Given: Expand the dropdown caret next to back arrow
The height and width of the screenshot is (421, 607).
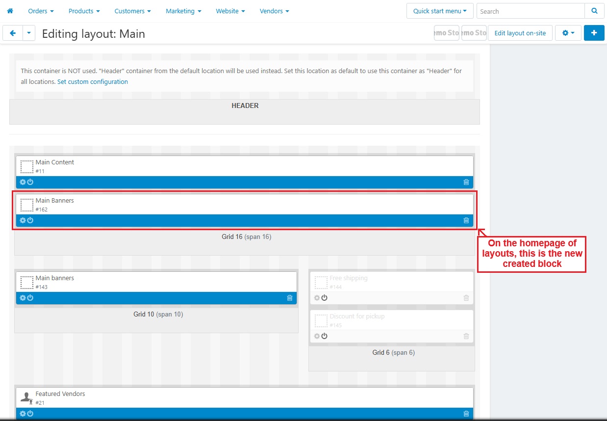Looking at the screenshot, I should click(x=29, y=33).
